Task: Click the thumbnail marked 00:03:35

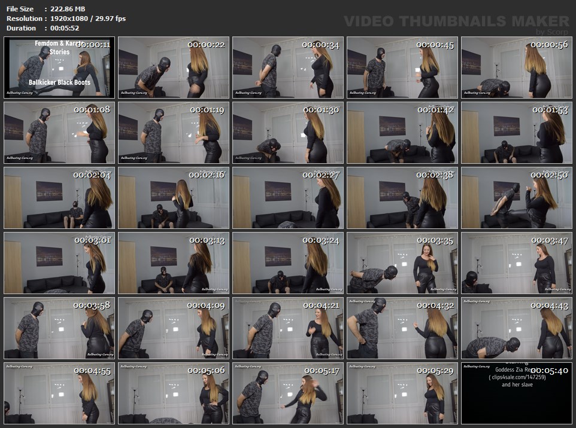Action: (402, 263)
